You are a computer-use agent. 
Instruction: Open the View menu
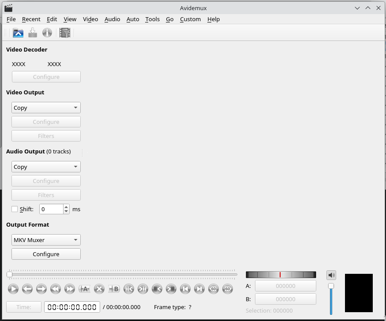coord(70,19)
